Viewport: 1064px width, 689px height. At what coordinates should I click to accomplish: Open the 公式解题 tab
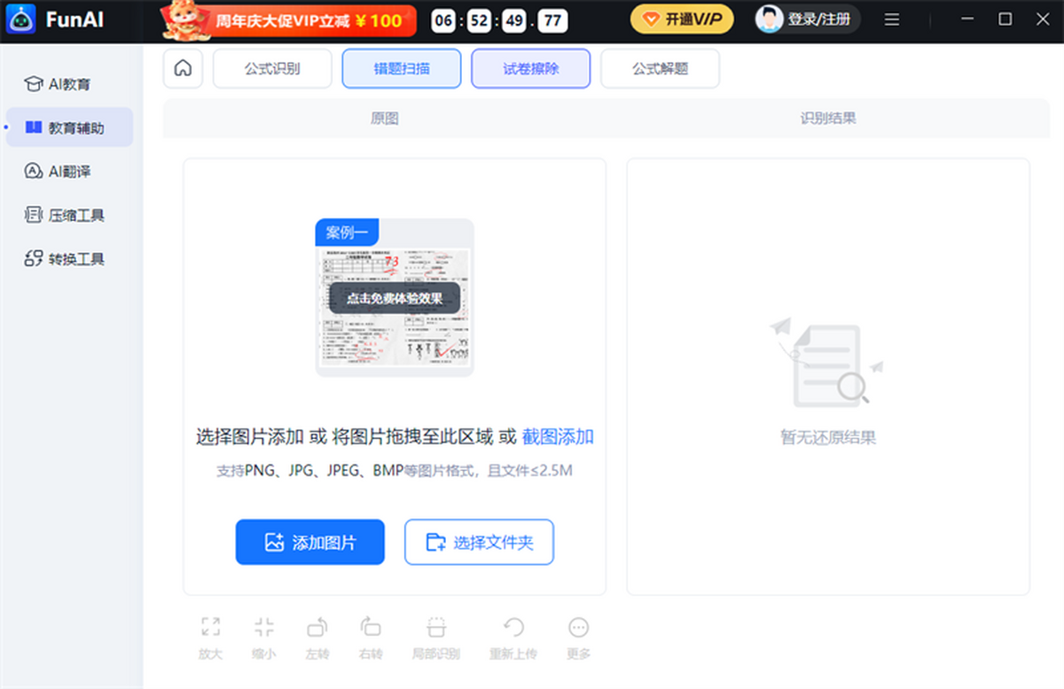tap(660, 68)
